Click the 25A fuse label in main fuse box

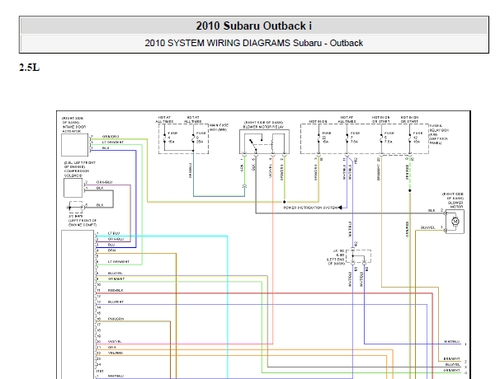click(200, 138)
